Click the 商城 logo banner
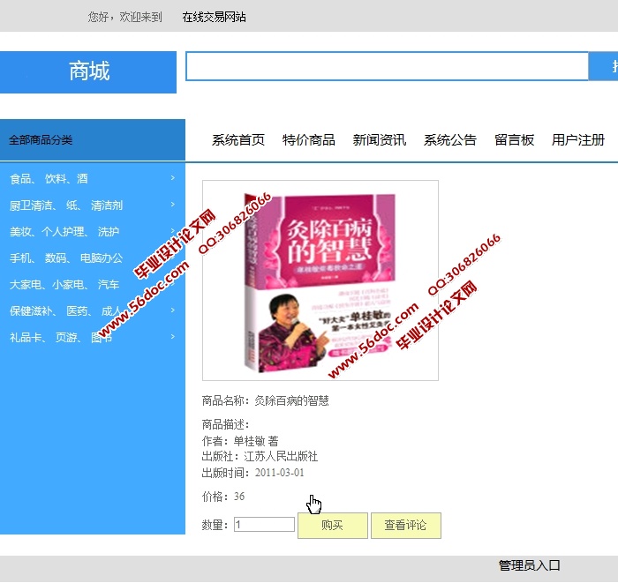Screen dimensions: 618x583 point(88,72)
